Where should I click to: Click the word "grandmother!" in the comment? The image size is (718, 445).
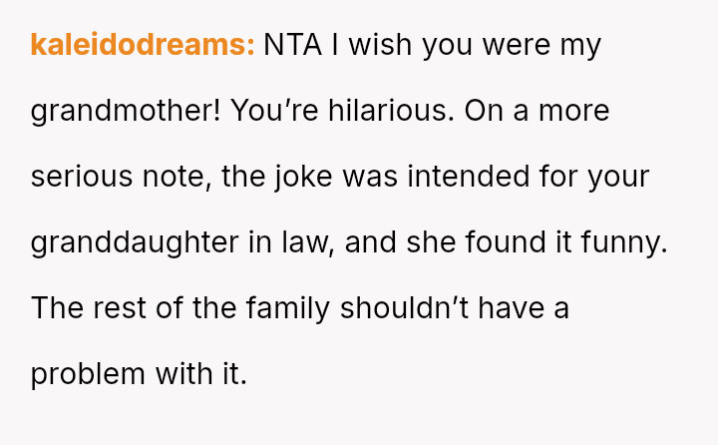click(127, 111)
